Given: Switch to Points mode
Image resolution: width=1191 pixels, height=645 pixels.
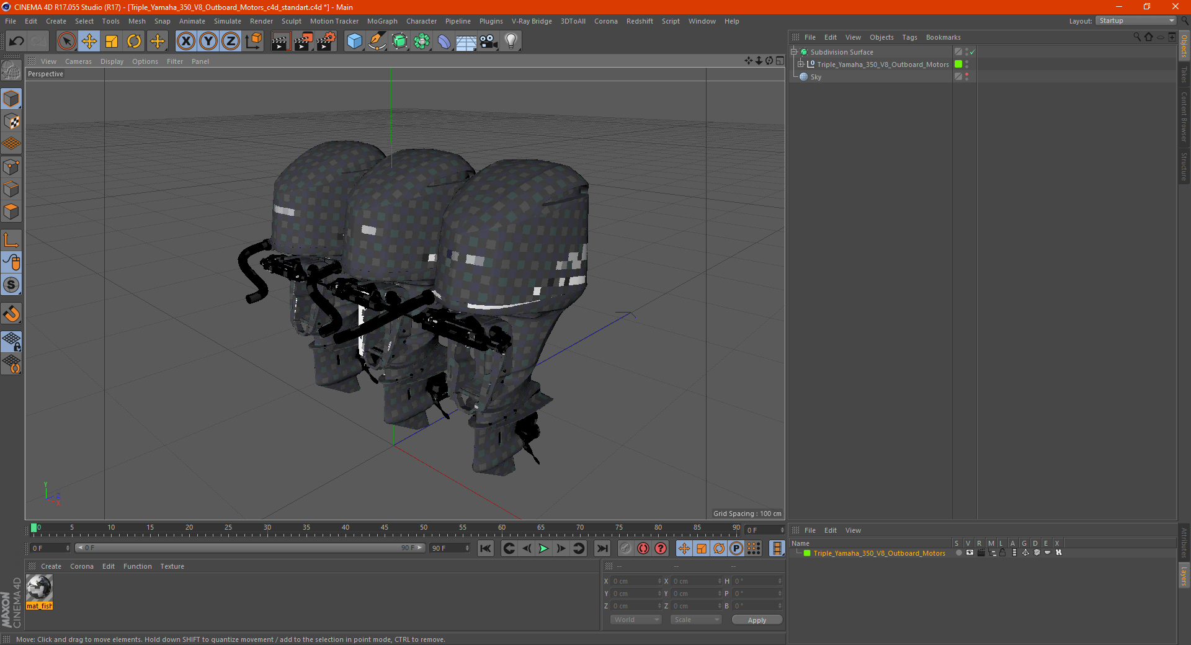Looking at the screenshot, I should tap(12, 167).
